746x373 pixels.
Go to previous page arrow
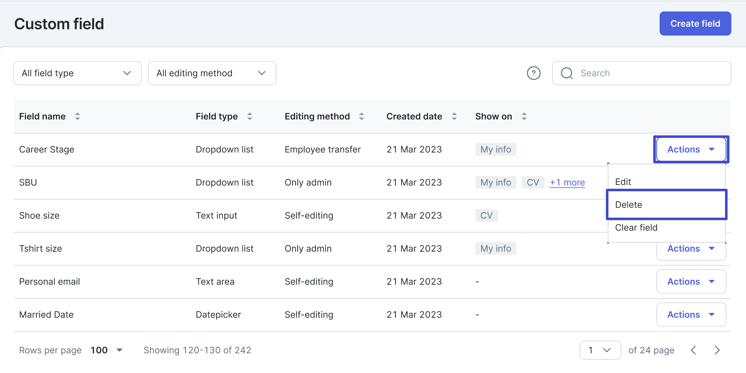pyautogui.click(x=694, y=350)
